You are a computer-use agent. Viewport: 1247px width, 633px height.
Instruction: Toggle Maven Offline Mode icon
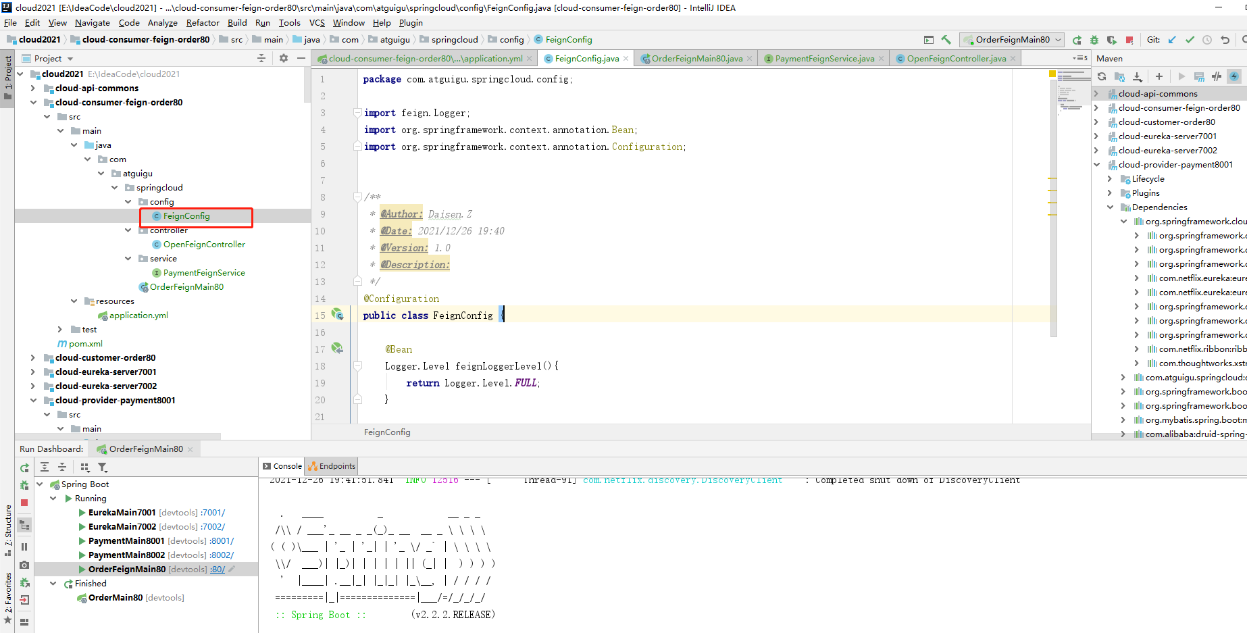pyautogui.click(x=1217, y=76)
